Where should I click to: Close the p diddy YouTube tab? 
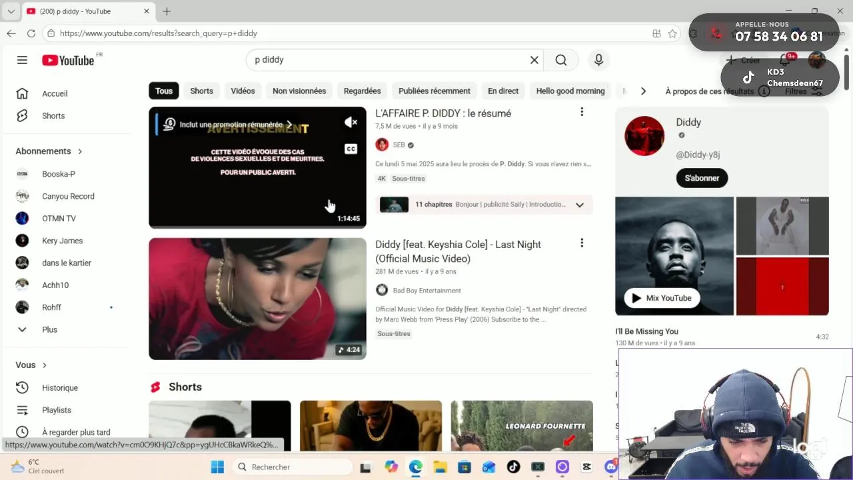click(147, 11)
